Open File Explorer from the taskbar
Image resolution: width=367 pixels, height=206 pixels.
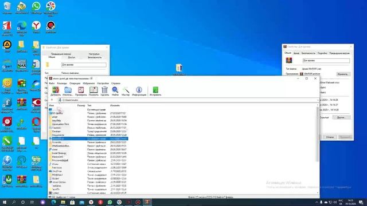tap(63, 202)
